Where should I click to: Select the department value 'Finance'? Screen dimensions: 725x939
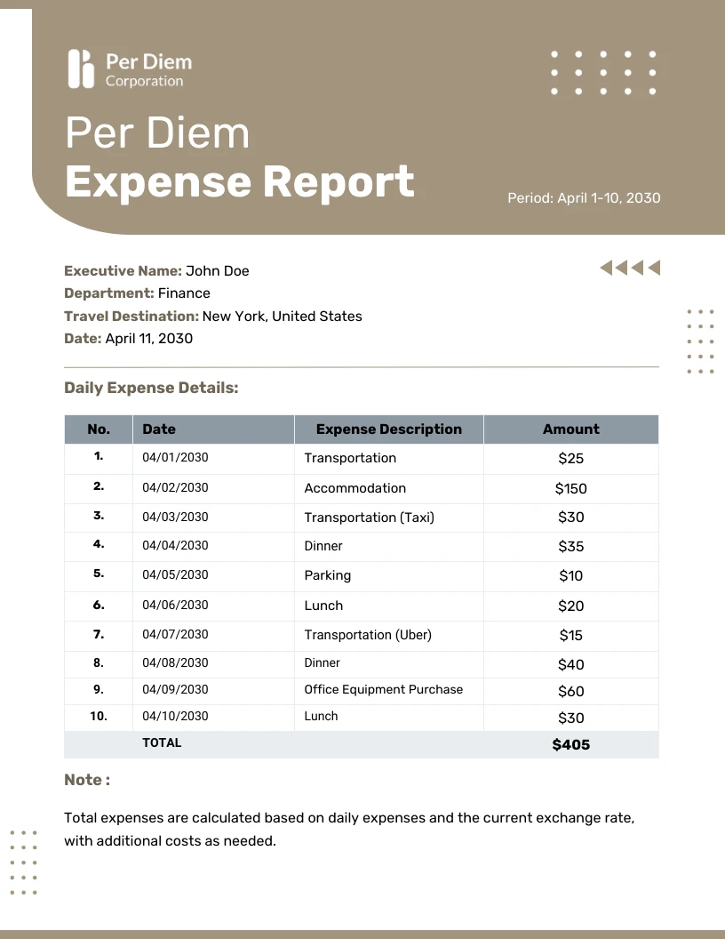pos(184,293)
